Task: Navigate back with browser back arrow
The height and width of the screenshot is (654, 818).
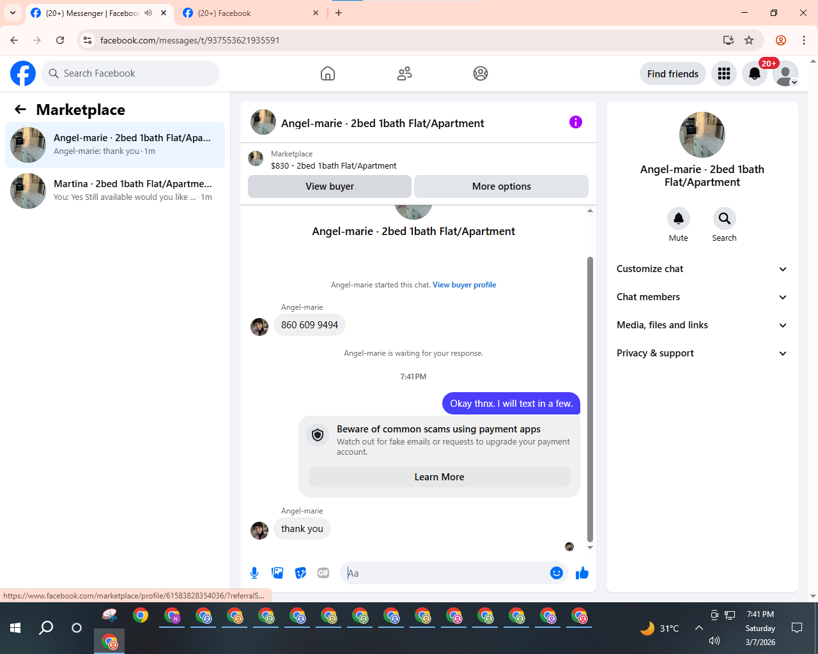Action: pos(14,40)
